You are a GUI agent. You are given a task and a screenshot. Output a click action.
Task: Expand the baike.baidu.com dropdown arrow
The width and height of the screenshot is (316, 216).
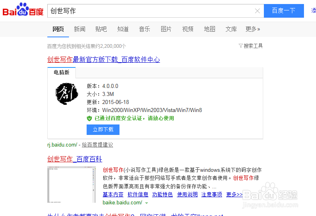tap(147, 203)
